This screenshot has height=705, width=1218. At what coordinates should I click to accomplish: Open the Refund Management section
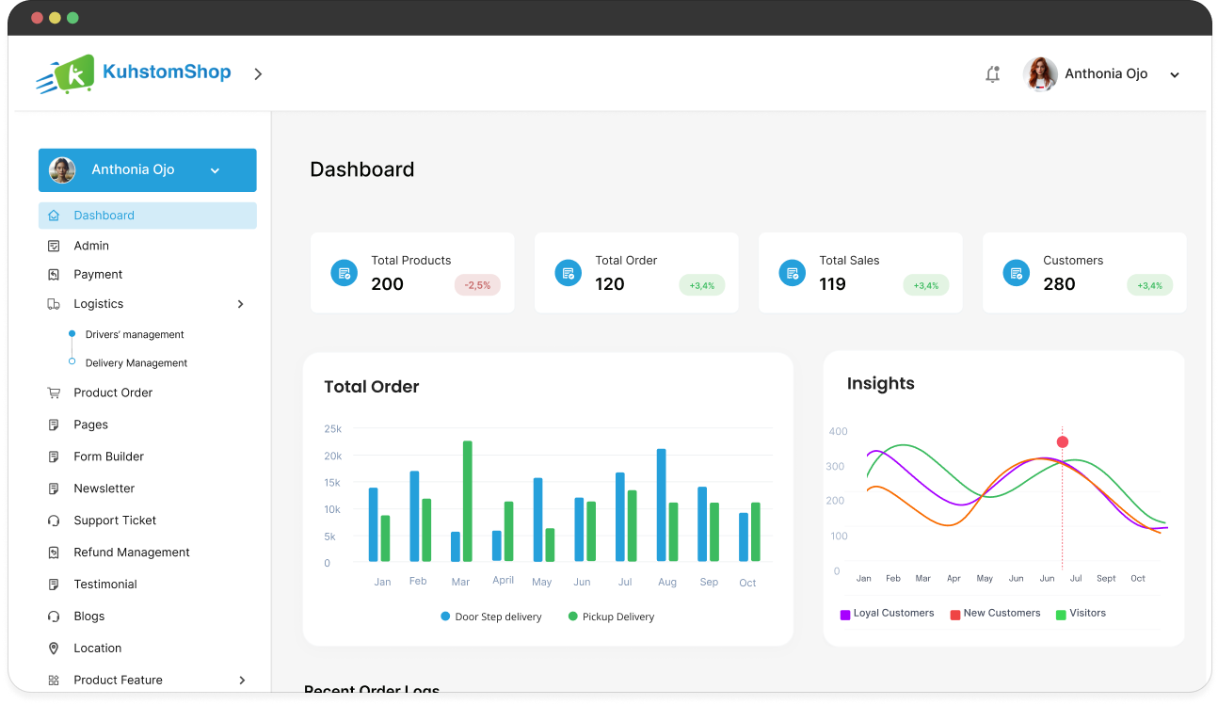coord(132,552)
